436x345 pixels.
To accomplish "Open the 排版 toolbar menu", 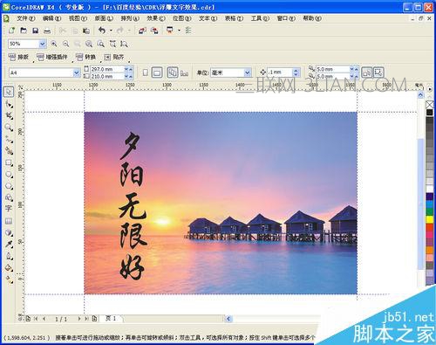I will 19,57.
